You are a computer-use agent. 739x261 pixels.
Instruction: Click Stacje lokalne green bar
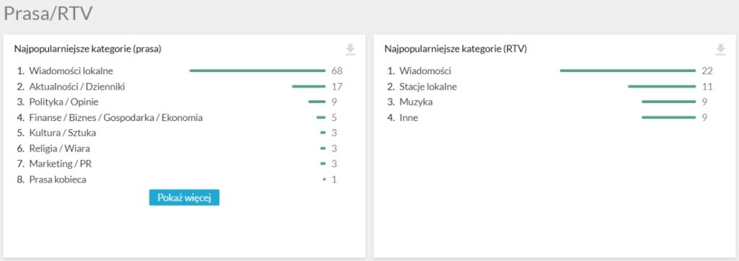pos(662,87)
